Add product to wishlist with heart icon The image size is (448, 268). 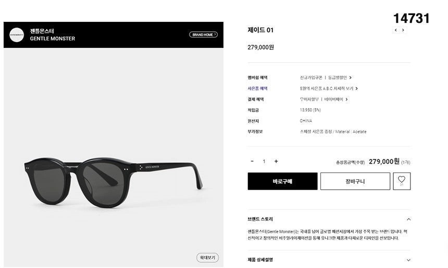point(402,181)
